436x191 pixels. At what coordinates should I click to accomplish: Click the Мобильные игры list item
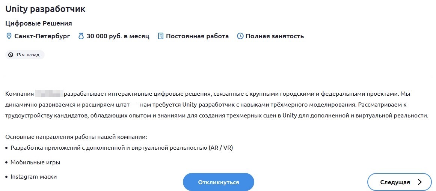[35, 162]
